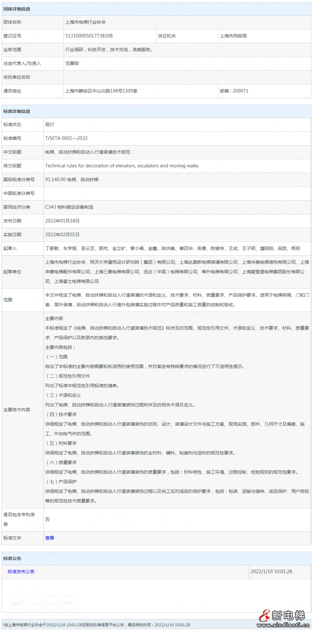Click the publish date 2022年01月18日
This screenshot has height=633, width=314.
pos(62,221)
